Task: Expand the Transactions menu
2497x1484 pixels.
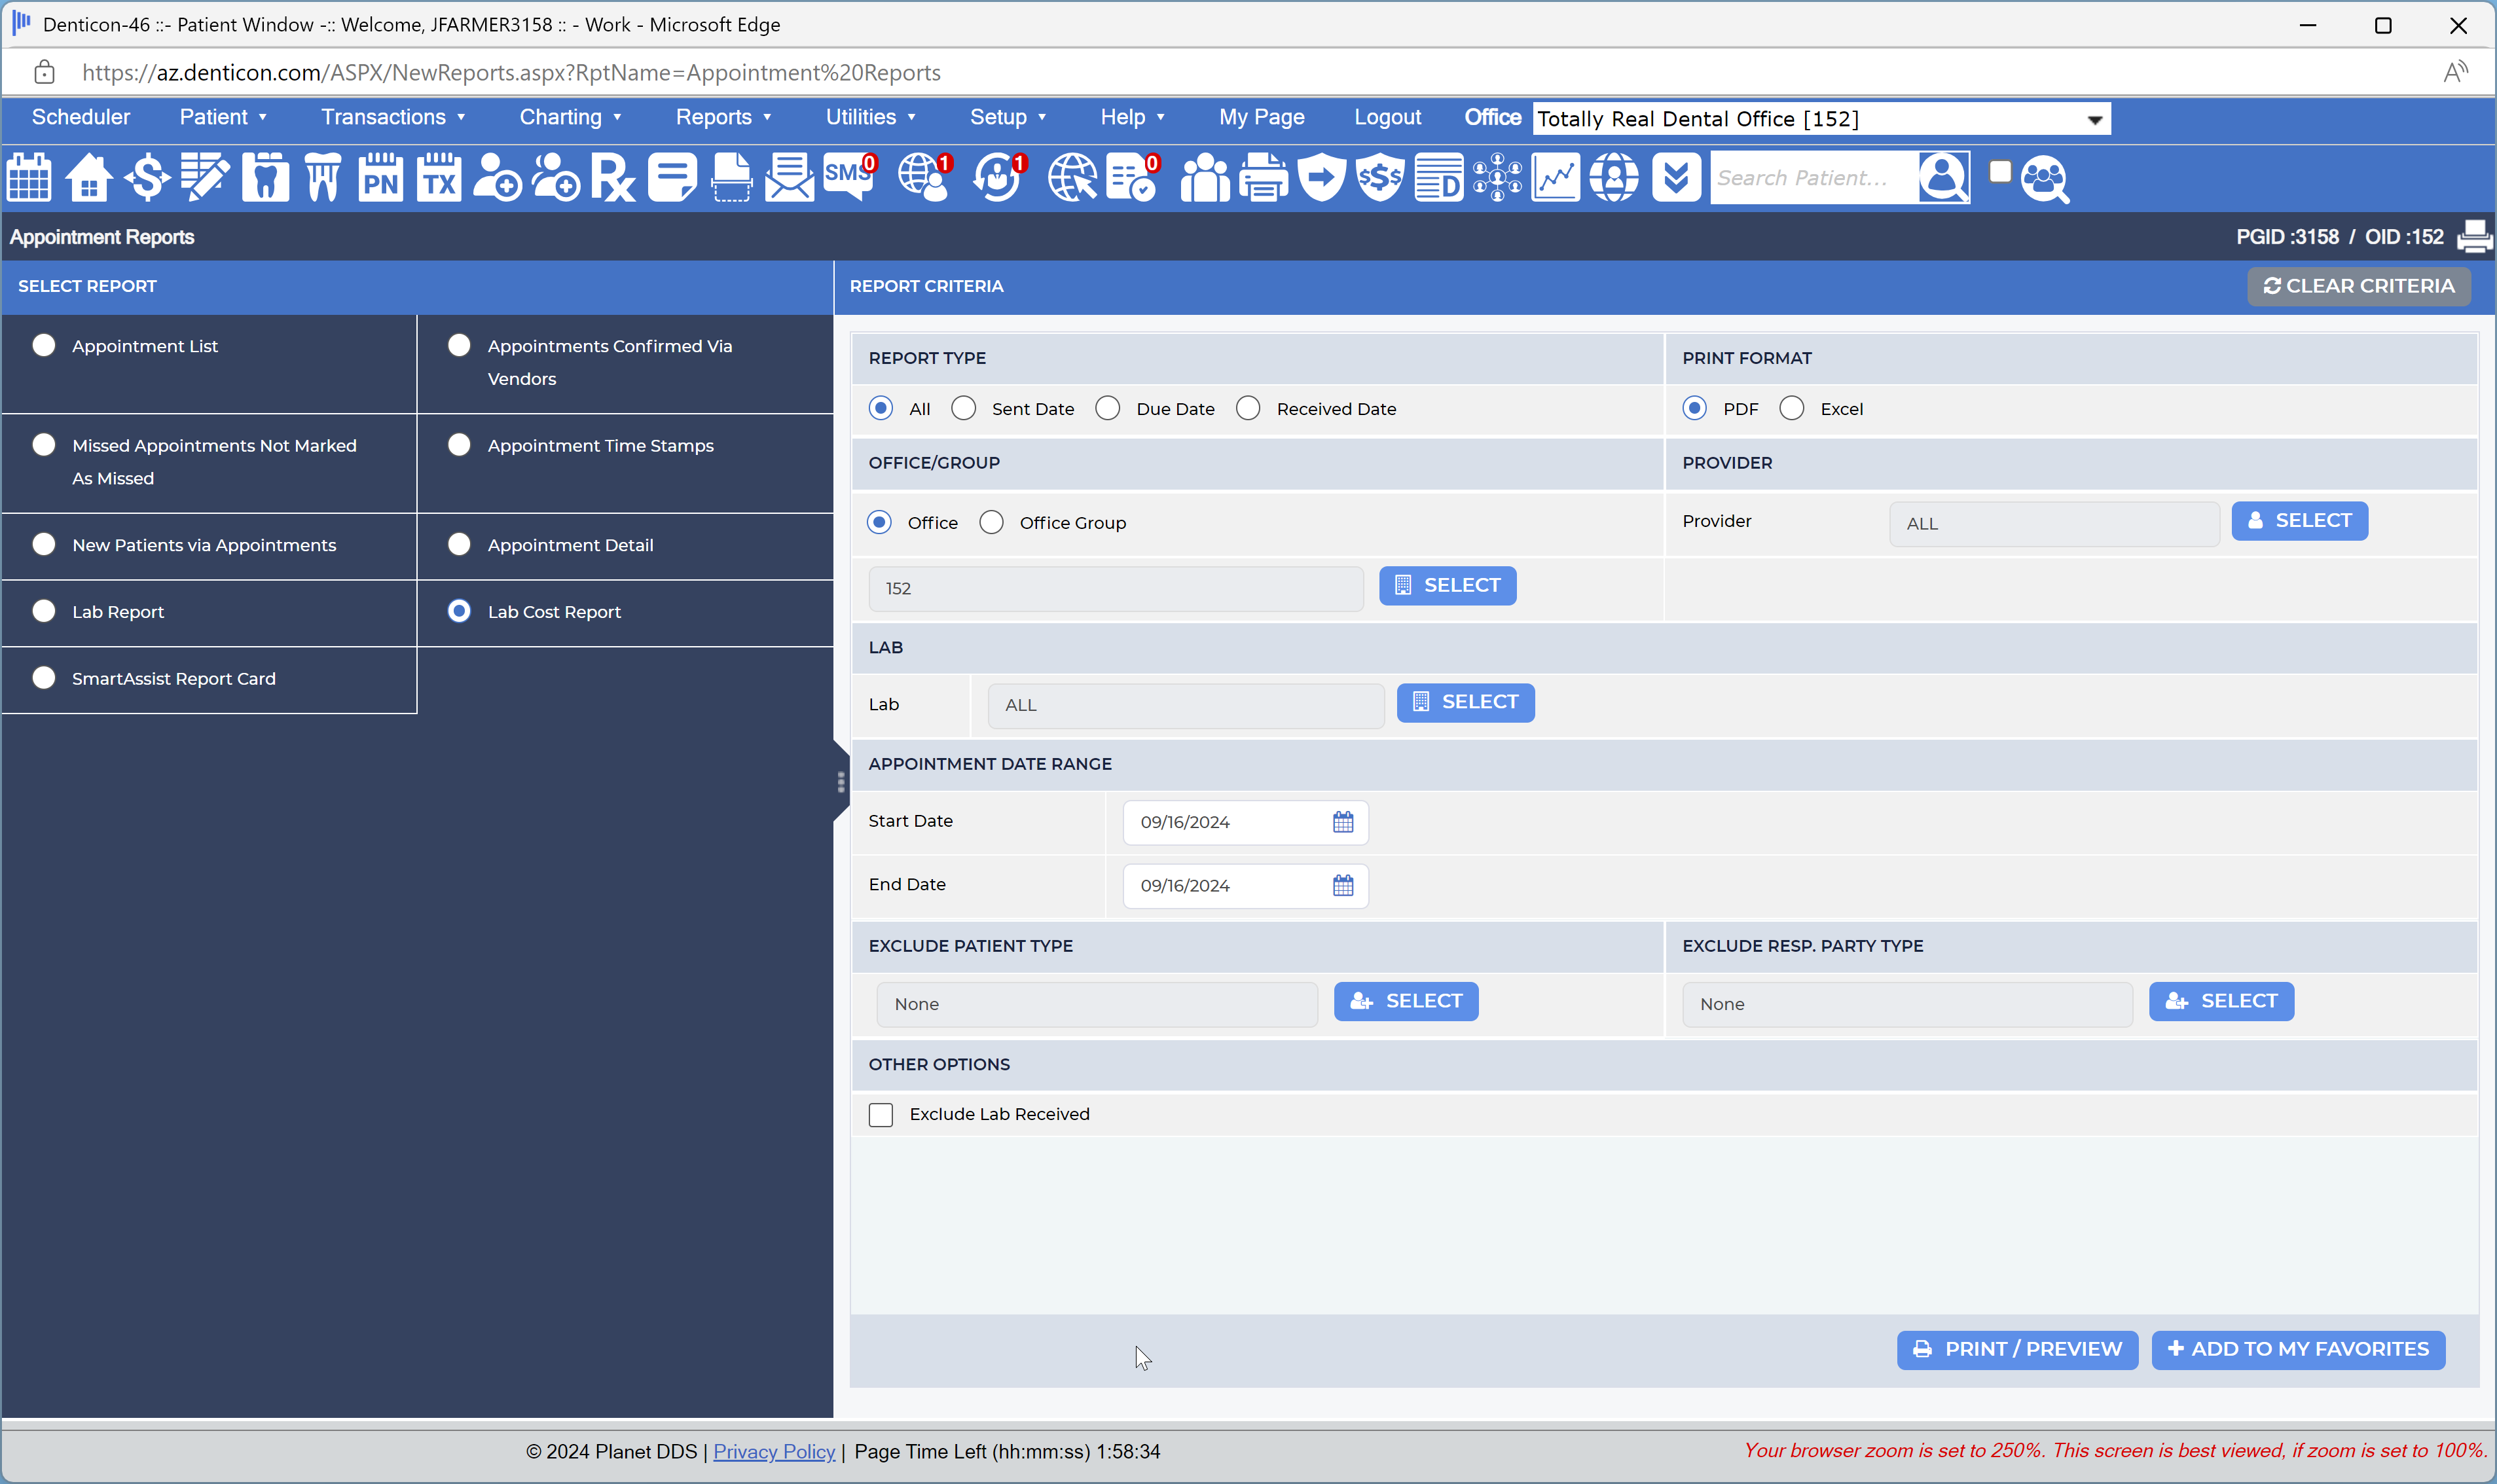Action: (393, 117)
